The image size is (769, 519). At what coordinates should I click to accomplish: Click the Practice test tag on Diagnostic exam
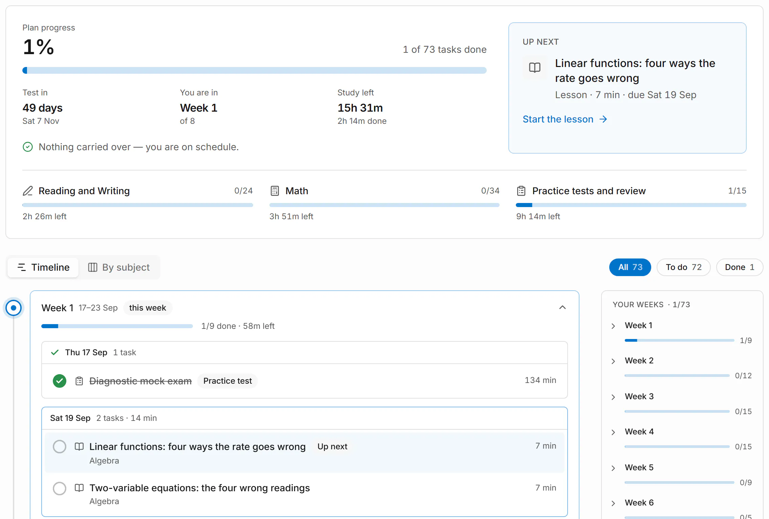pos(227,381)
